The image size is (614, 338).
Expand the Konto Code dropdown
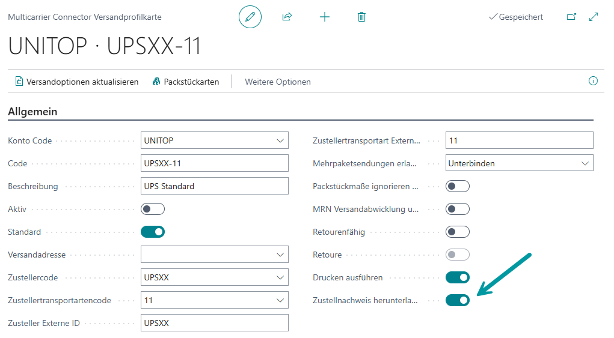point(280,140)
